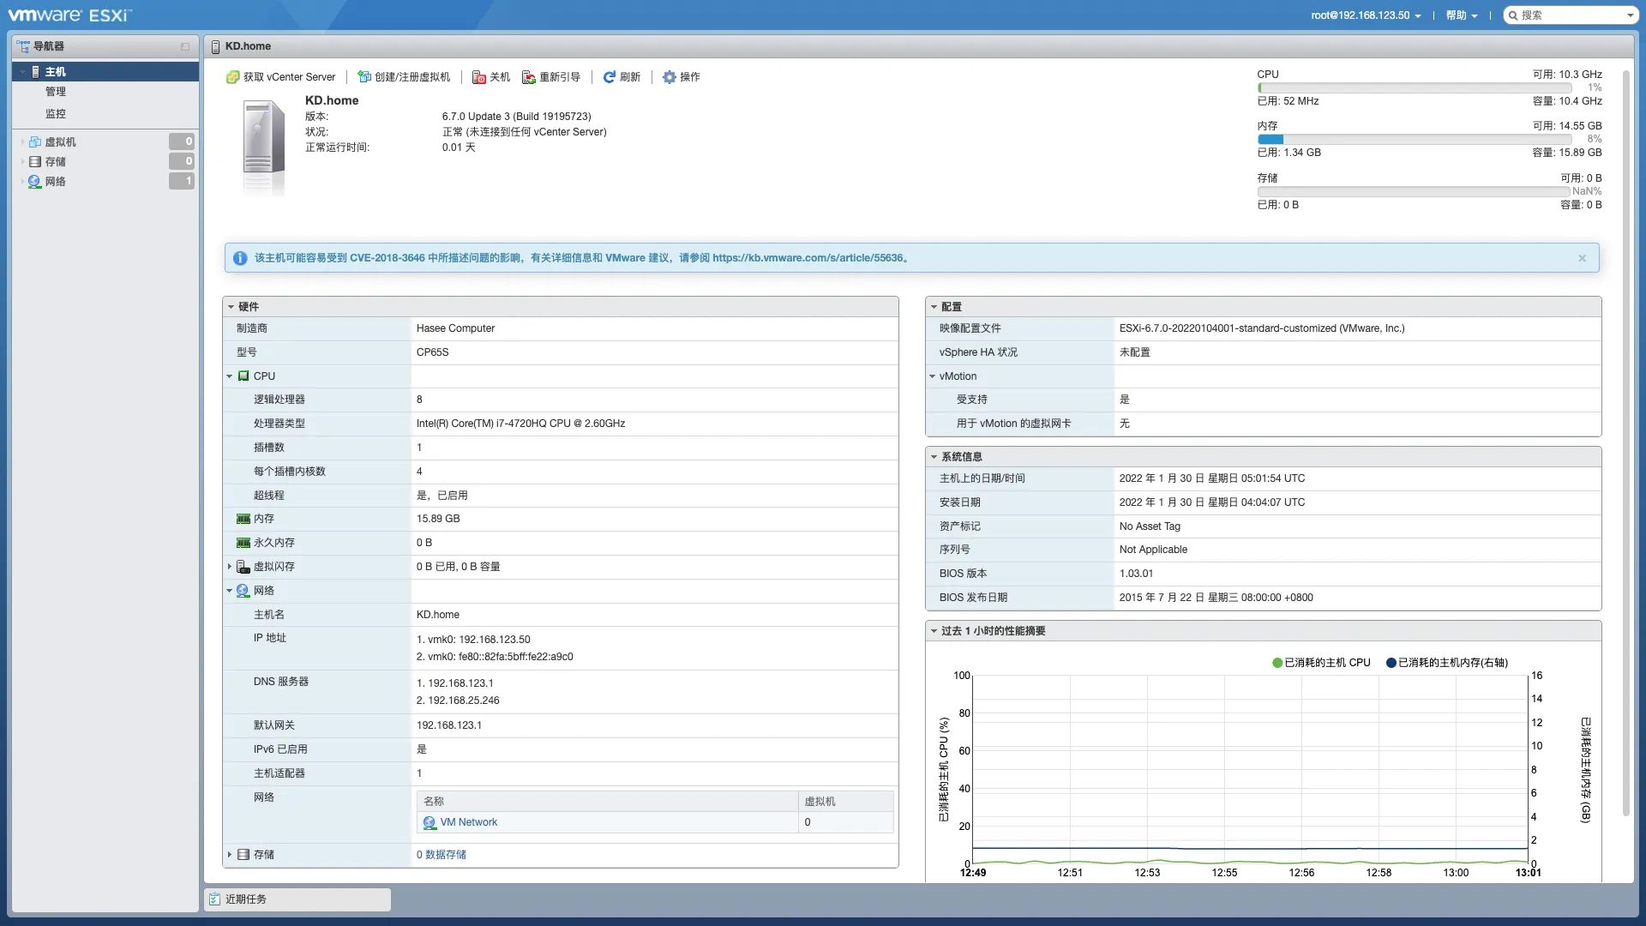Open manage (管理) under host
This screenshot has width=1646, height=926.
pyautogui.click(x=56, y=92)
